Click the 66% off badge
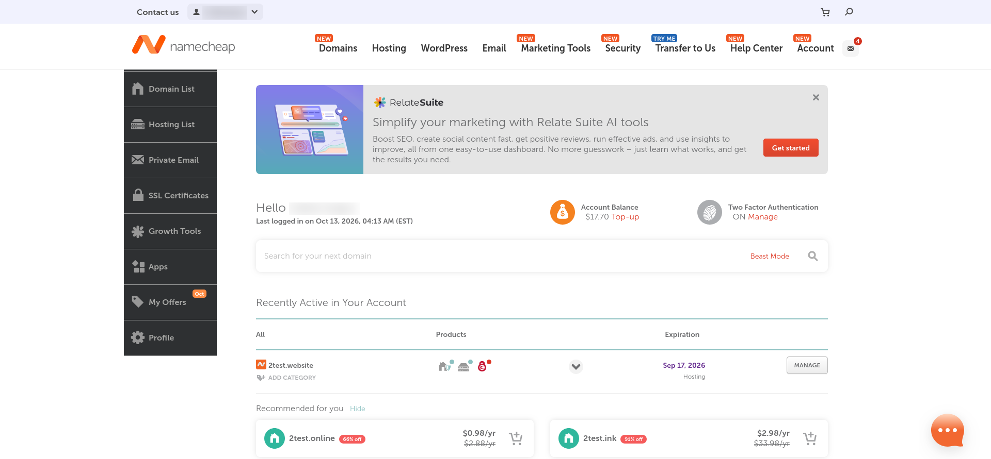 [352, 439]
